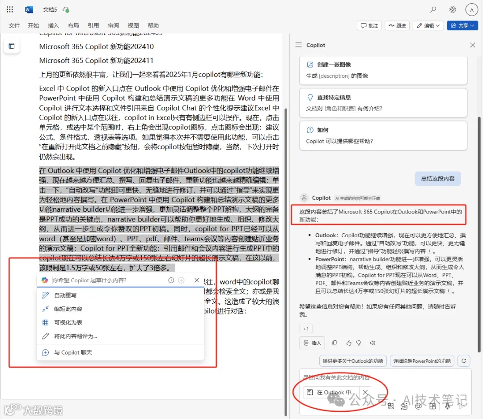Screen dimensions: 483x419
Task: Open the settings gear icon
Action: tap(453, 9)
